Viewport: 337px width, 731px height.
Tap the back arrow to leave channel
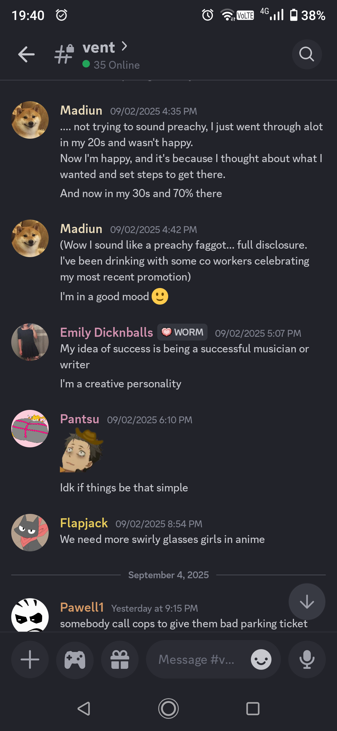[26, 54]
